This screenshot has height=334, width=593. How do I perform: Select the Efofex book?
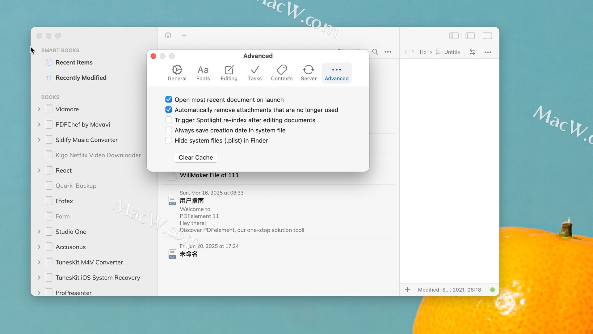(x=64, y=201)
